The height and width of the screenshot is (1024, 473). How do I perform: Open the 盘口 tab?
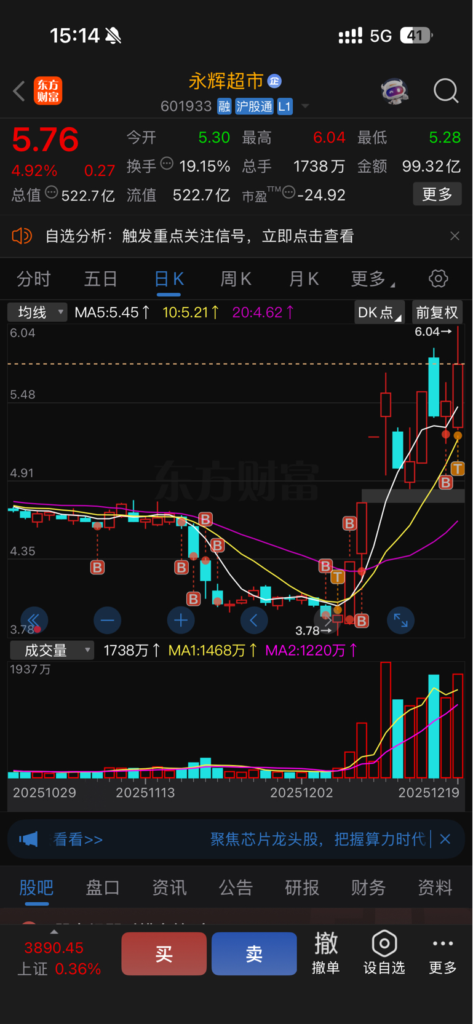103,887
